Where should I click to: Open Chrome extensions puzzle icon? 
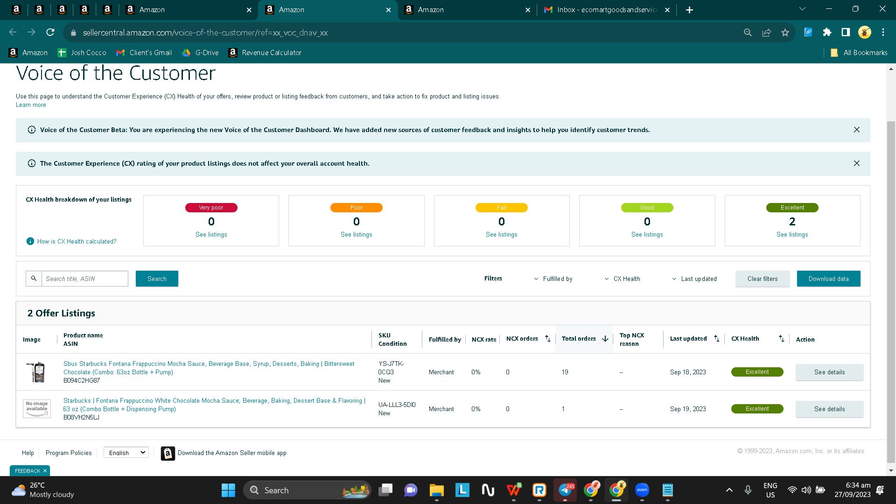[827, 32]
